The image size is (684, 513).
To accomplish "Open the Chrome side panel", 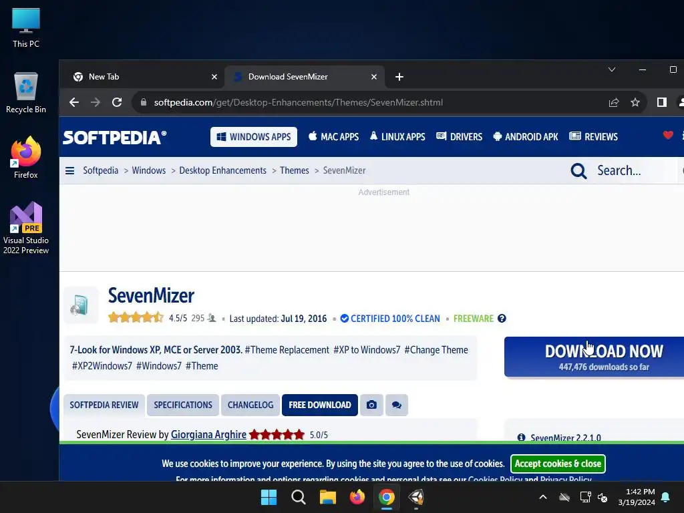I will pyautogui.click(x=662, y=102).
